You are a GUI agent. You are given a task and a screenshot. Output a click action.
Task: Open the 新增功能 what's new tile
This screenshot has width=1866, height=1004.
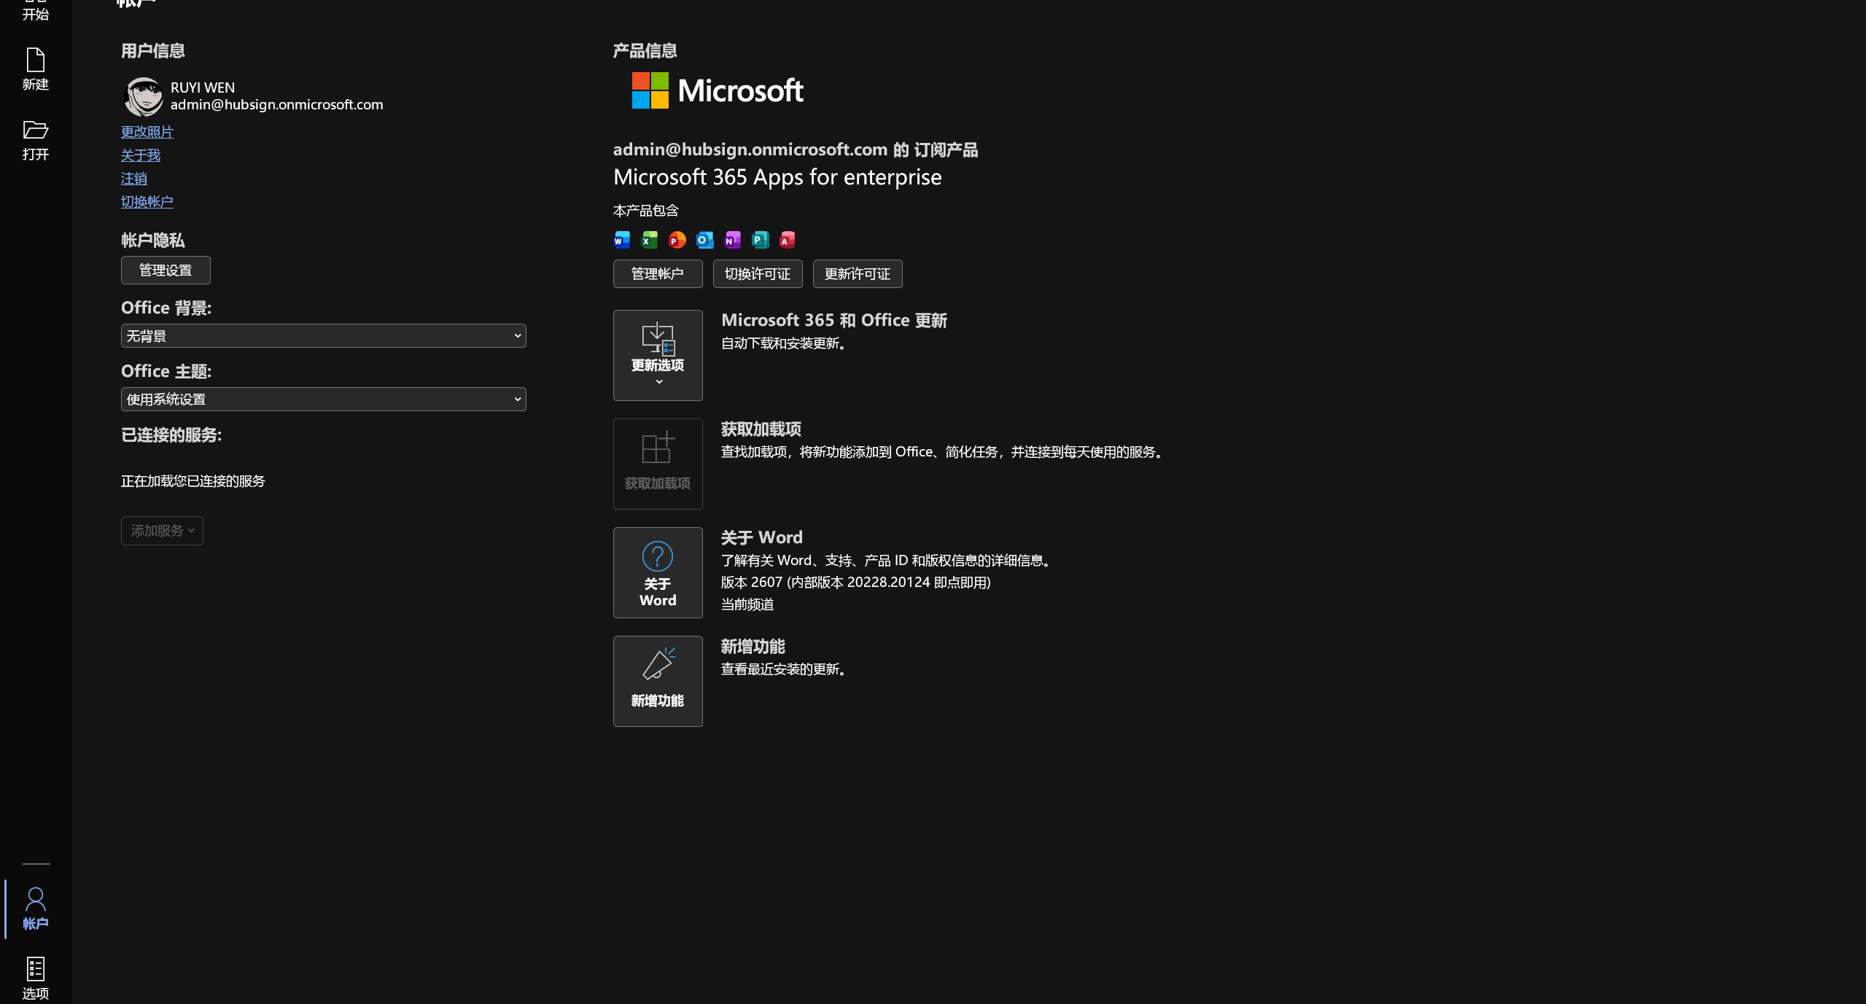(658, 681)
